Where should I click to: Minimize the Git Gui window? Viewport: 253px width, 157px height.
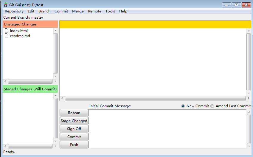pos(227,5)
